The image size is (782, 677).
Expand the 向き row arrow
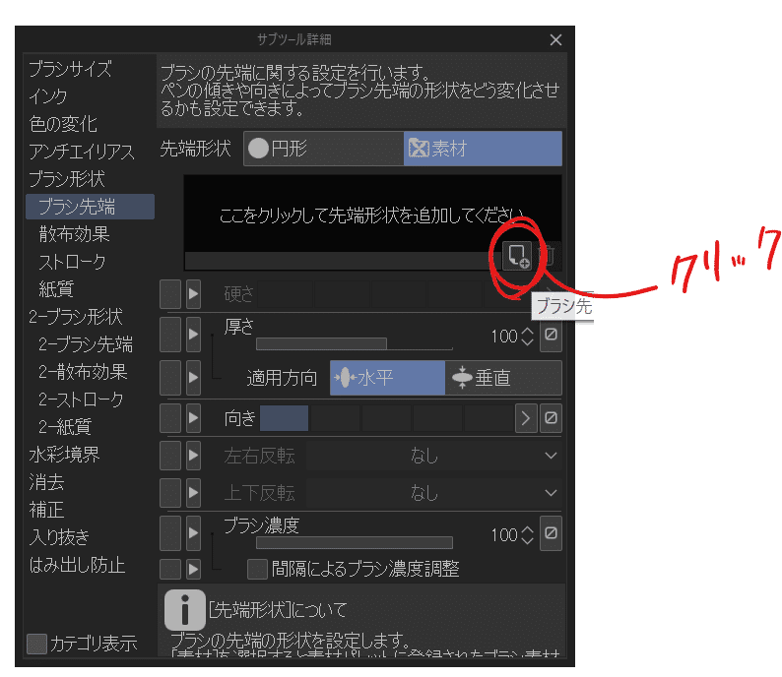[193, 417]
